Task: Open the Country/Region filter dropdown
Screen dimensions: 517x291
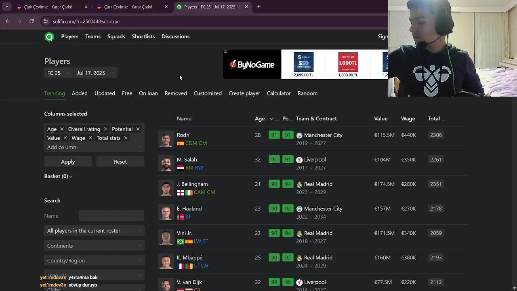Action: tap(94, 261)
